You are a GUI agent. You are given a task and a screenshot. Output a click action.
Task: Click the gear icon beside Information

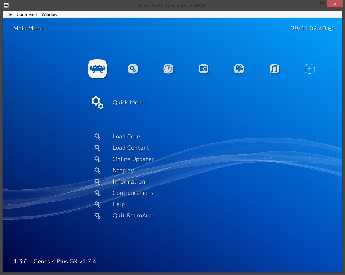pyautogui.click(x=98, y=182)
